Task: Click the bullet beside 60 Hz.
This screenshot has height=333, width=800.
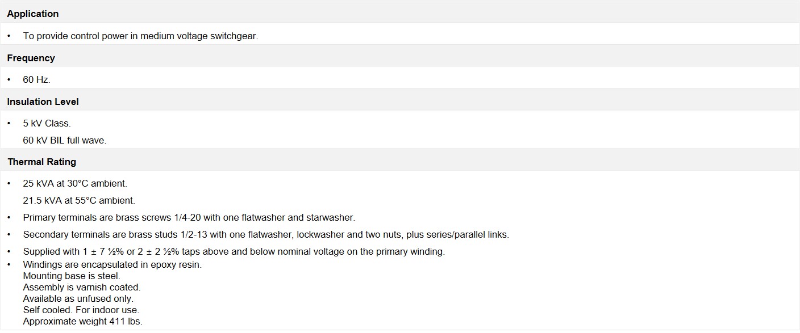Action: tap(9, 80)
